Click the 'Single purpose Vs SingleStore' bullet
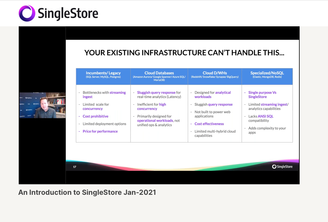Screen dimensions: 328x222 (262, 94)
